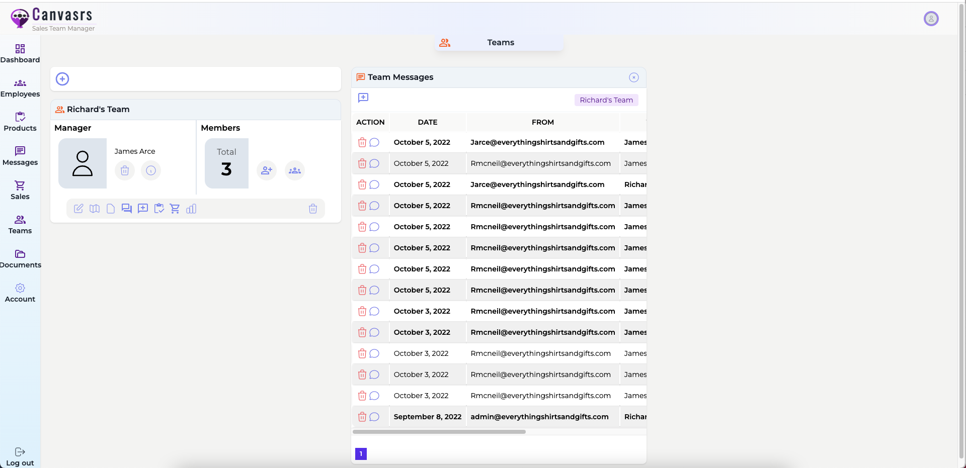966x468 pixels.
Task: Click the Sales Team Manager subtitle
Action: pos(63,28)
